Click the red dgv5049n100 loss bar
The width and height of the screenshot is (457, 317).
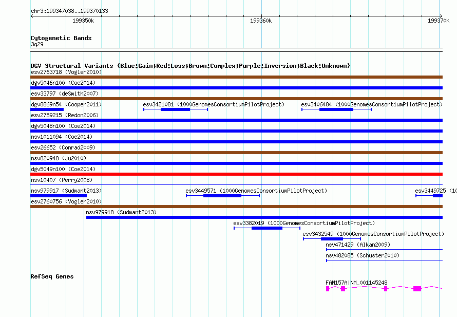click(236, 174)
